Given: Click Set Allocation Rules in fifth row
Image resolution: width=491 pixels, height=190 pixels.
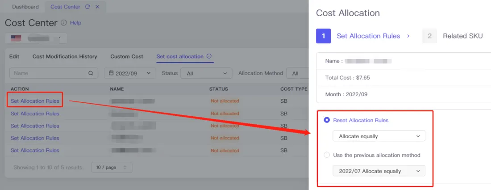Looking at the screenshot, I should tap(35, 151).
